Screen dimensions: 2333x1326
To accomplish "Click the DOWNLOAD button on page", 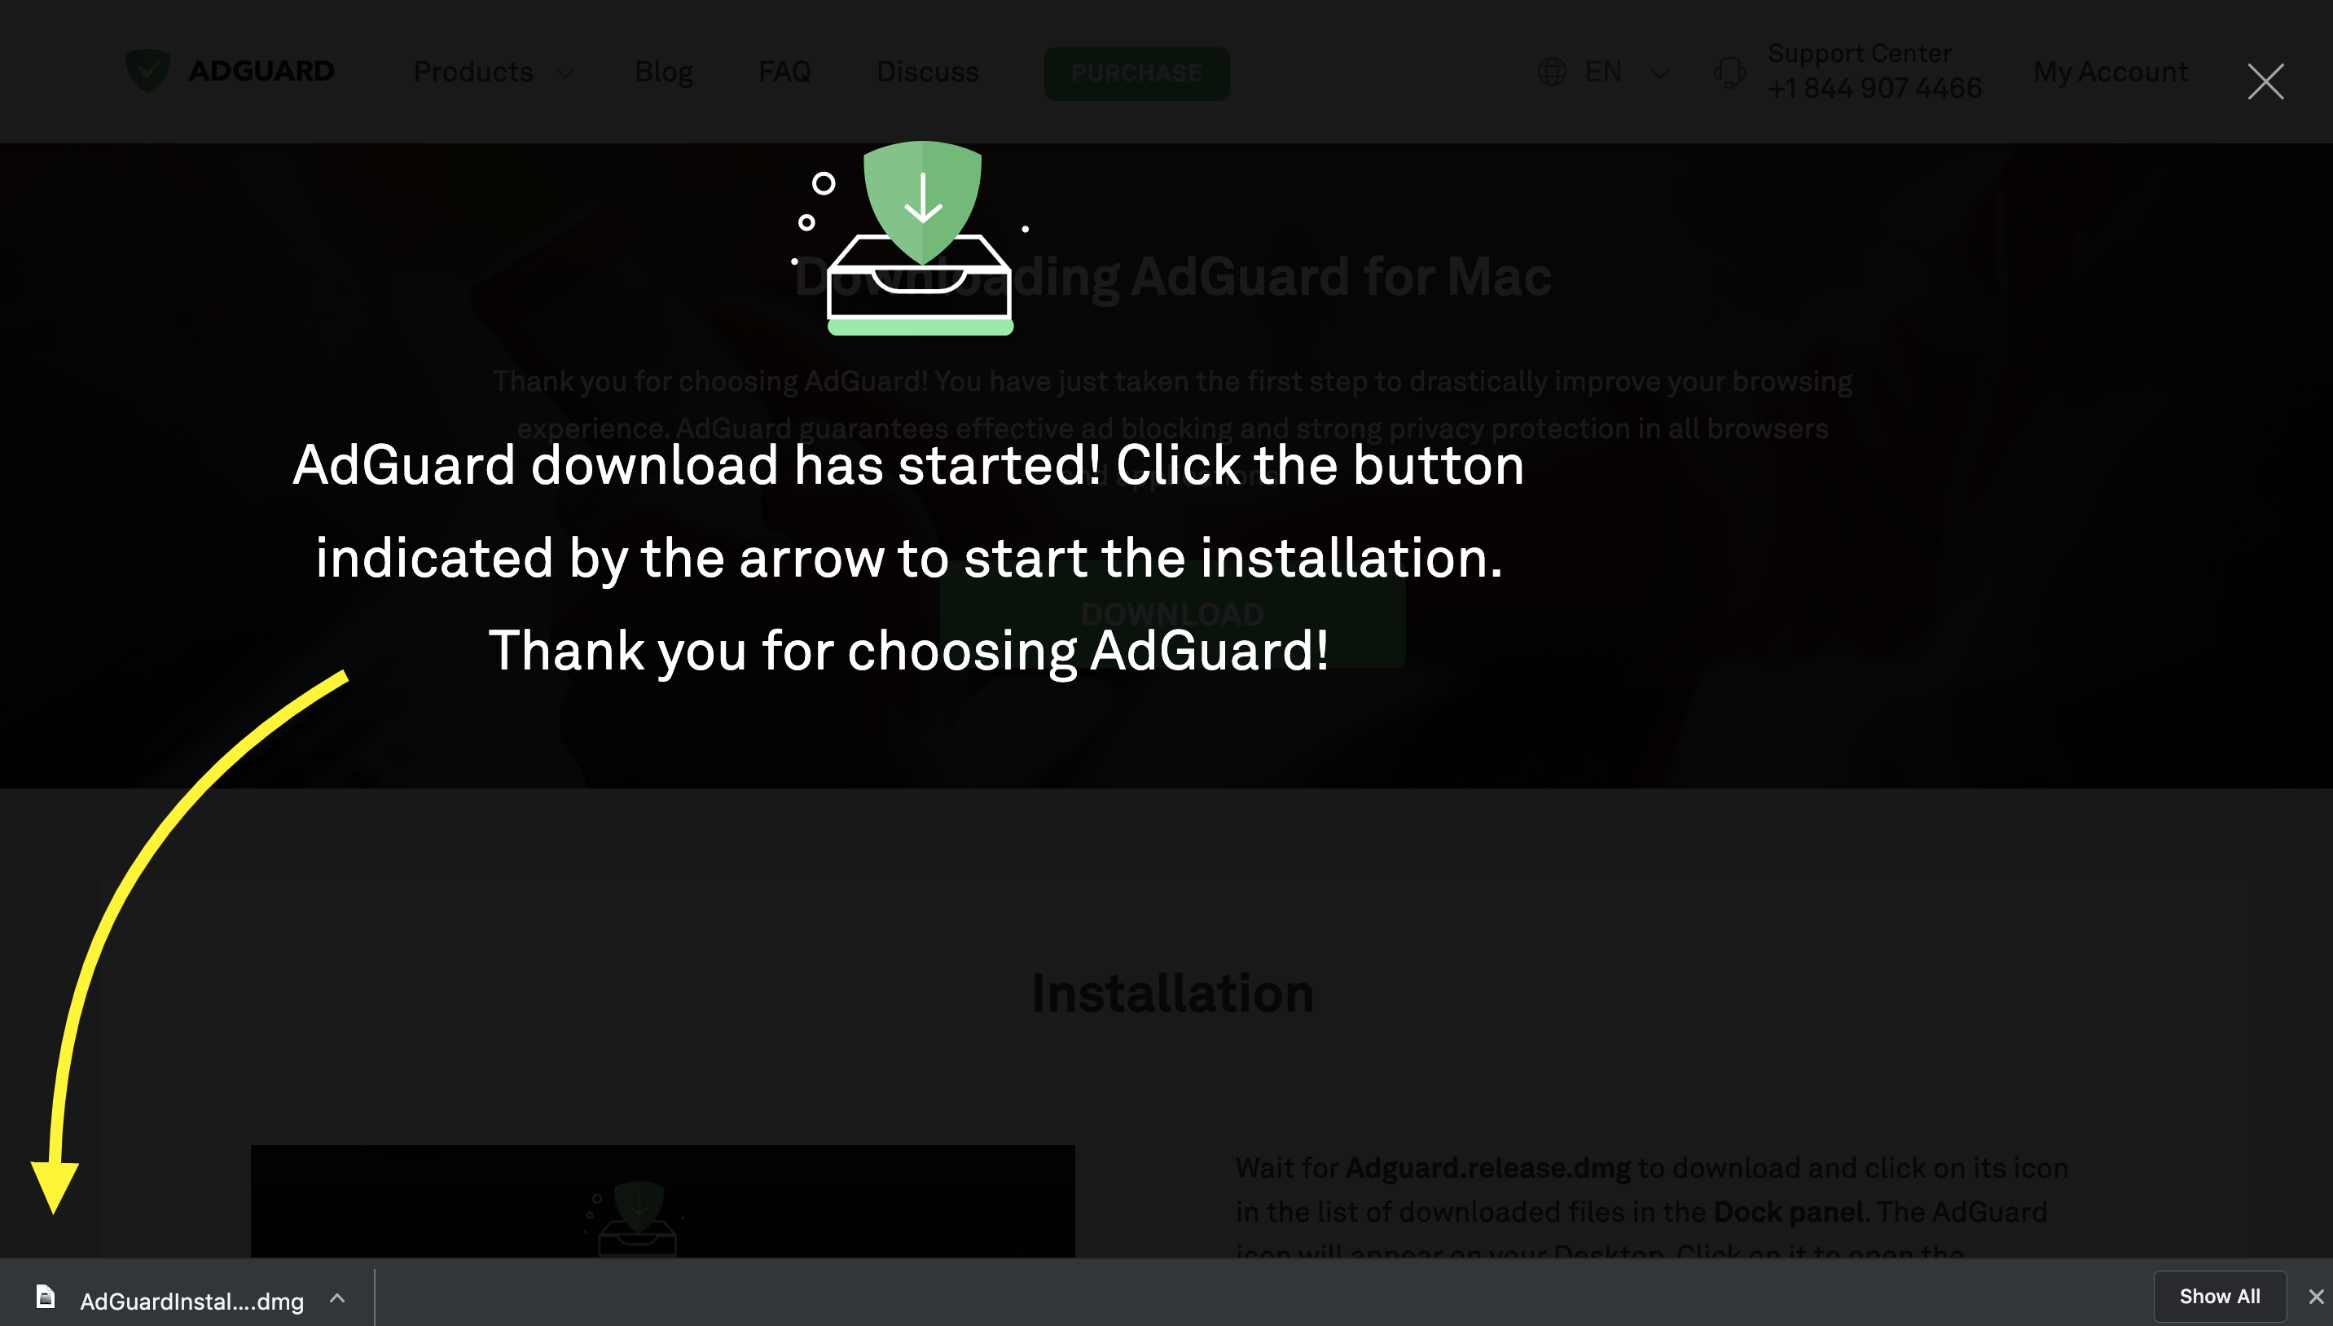I will point(1171,613).
